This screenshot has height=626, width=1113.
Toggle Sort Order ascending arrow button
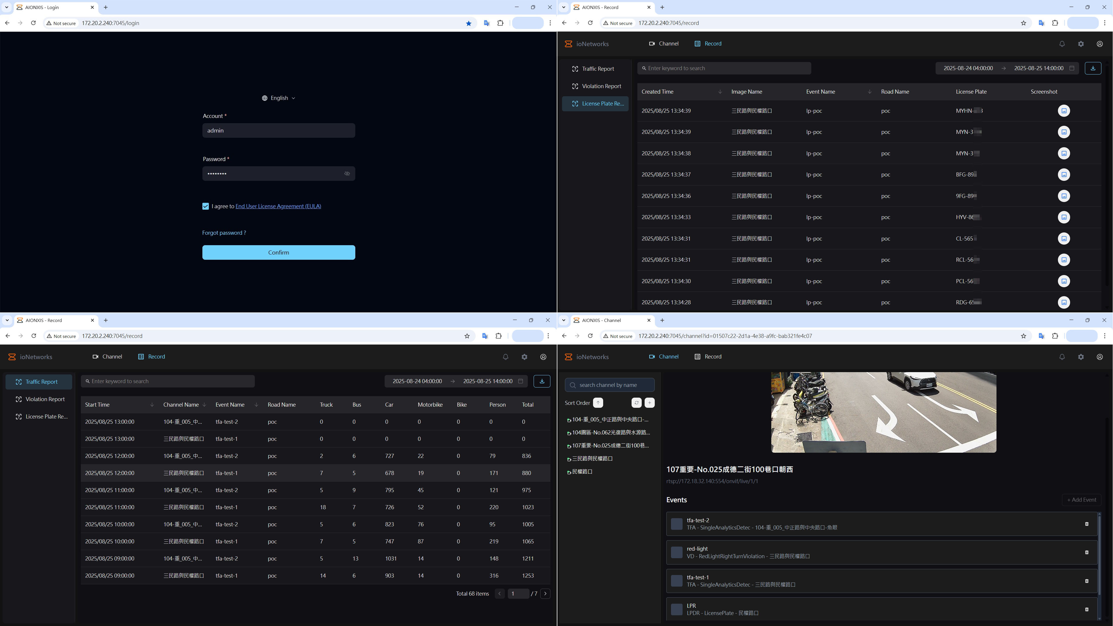pos(598,403)
